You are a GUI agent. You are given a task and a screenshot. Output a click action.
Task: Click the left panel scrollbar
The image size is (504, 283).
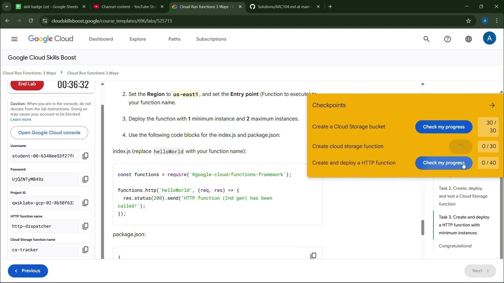click(102, 181)
